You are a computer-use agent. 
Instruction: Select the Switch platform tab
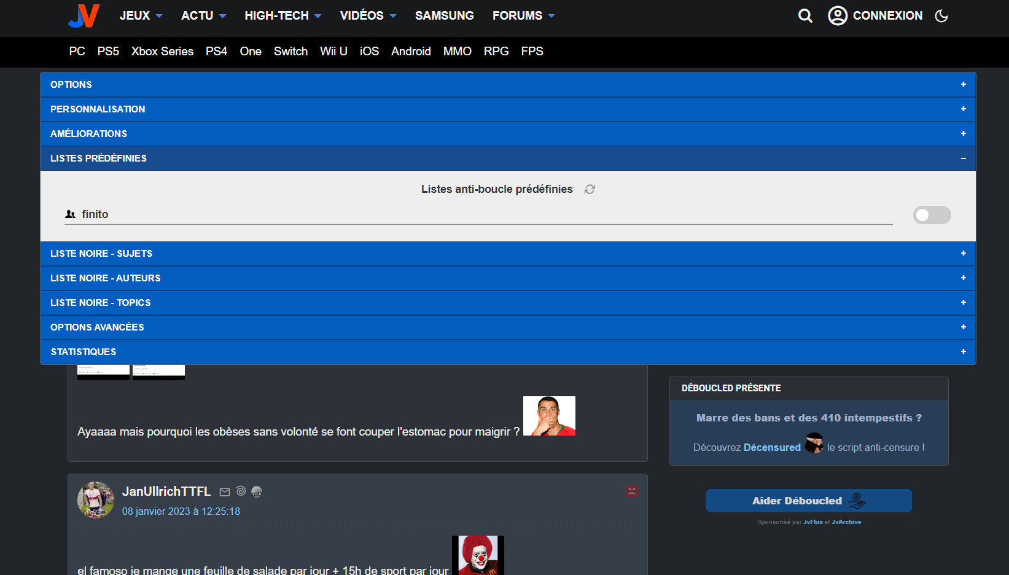(290, 52)
